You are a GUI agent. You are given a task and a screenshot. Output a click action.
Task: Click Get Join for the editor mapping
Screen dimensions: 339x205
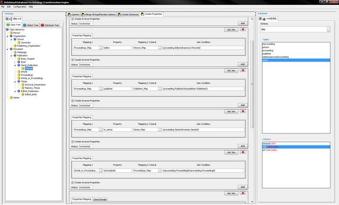click(x=231, y=29)
